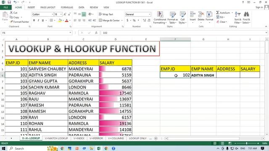Image resolution: width=269 pixels, height=151 pixels.
Task: Click Excel icon in taskbar
Action: coord(99,148)
